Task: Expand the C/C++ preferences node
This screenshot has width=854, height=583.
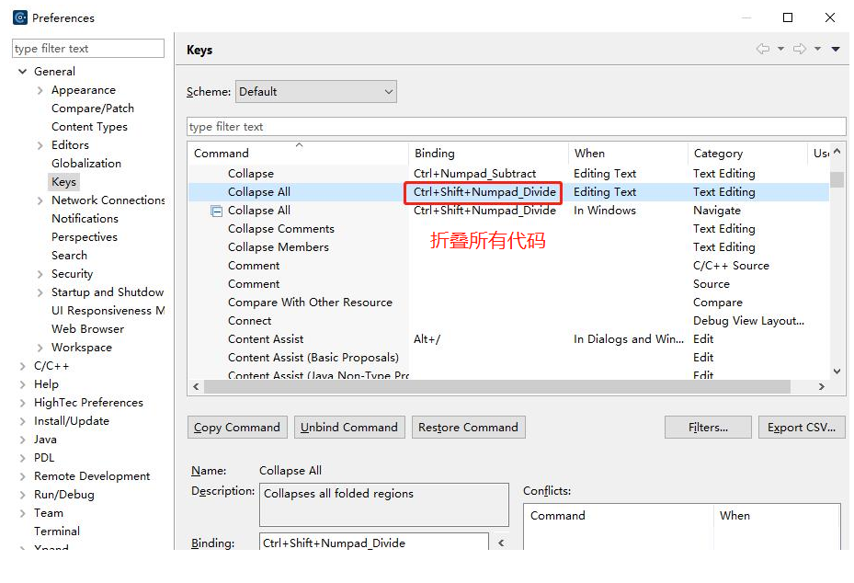Action: click(22, 366)
